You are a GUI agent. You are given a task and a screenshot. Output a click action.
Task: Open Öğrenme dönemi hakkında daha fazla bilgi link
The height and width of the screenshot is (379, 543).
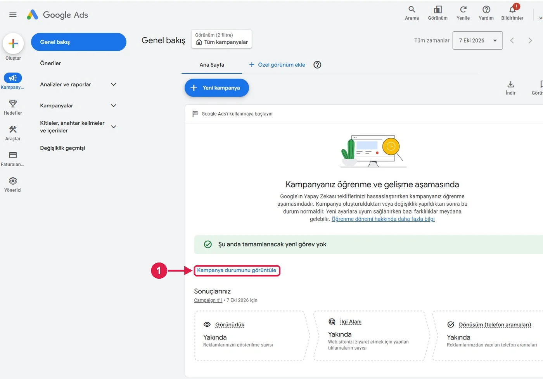383,219
